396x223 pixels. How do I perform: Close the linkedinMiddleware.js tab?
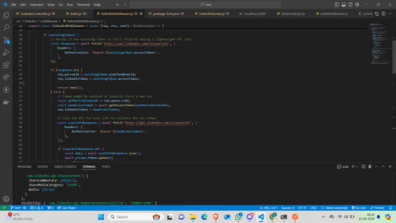pyautogui.click(x=141, y=13)
